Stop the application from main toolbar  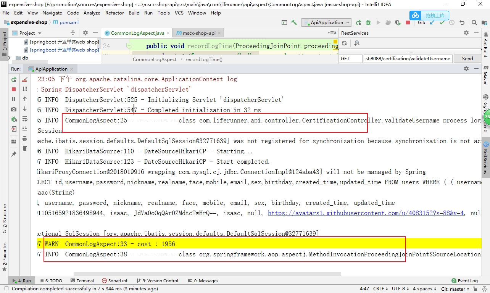[408, 23]
